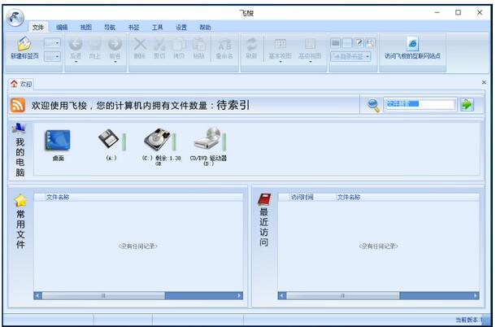Select the 欢迎 welcome page tab

pyautogui.click(x=21, y=84)
